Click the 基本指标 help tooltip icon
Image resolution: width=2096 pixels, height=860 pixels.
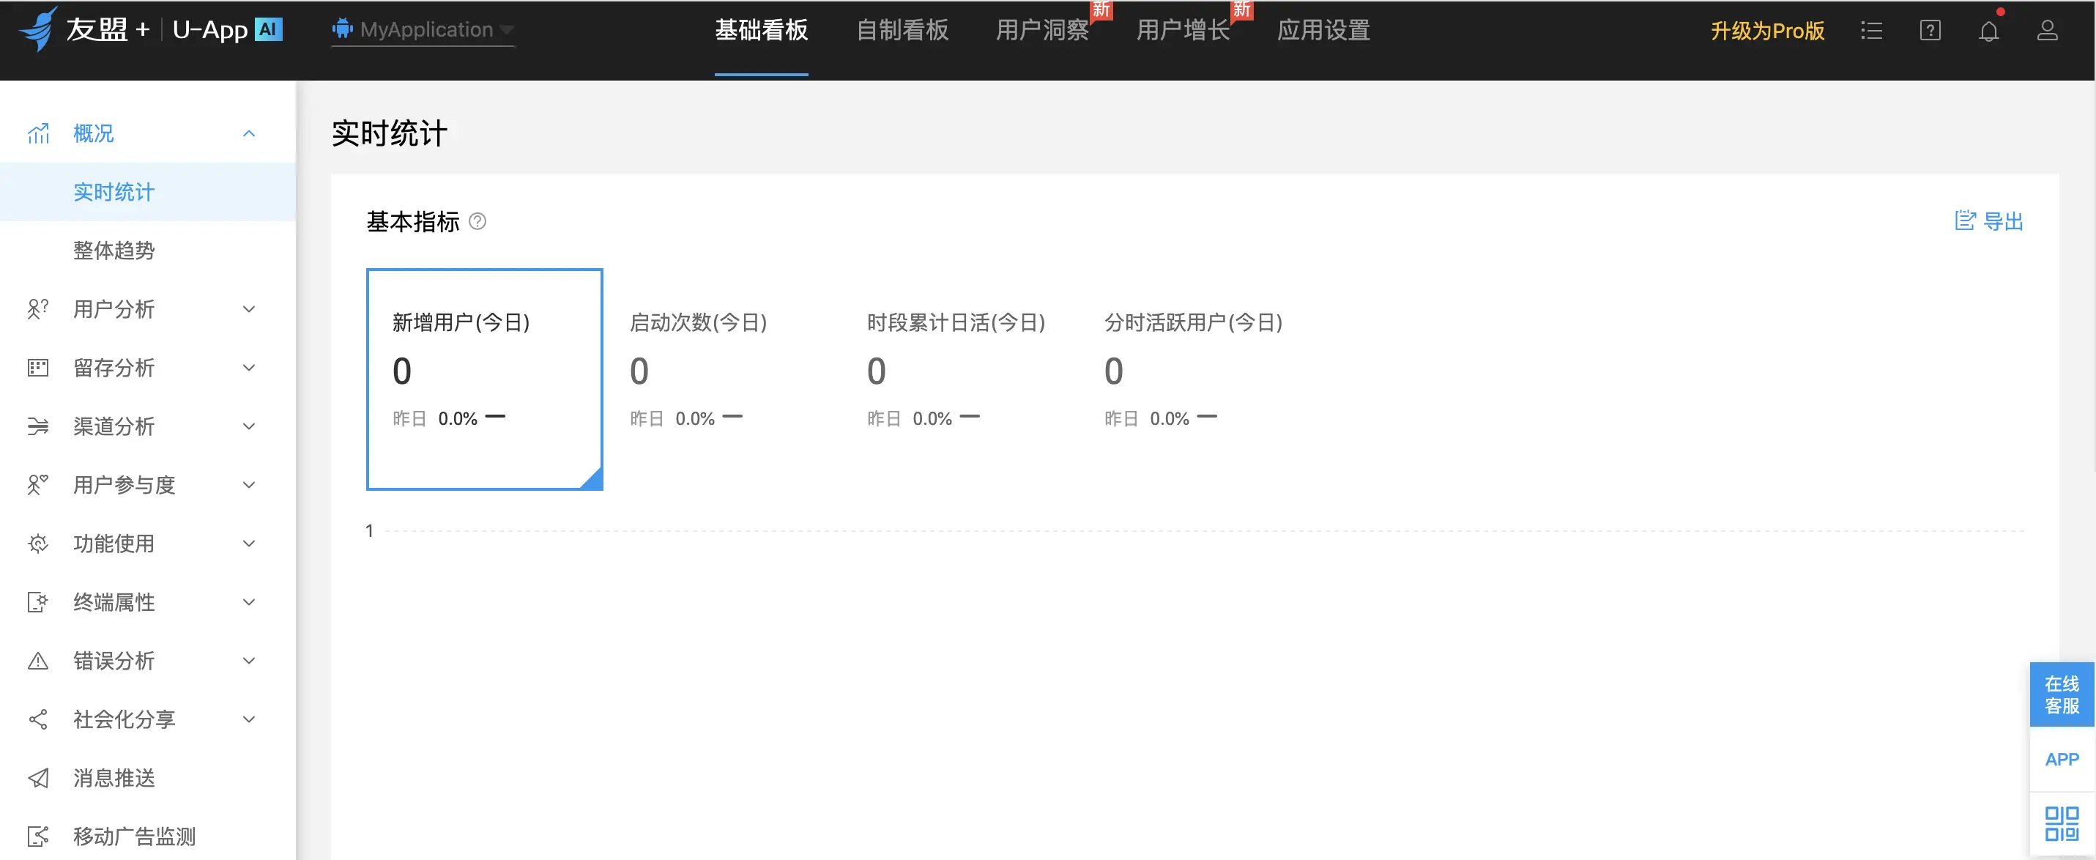[x=477, y=221]
